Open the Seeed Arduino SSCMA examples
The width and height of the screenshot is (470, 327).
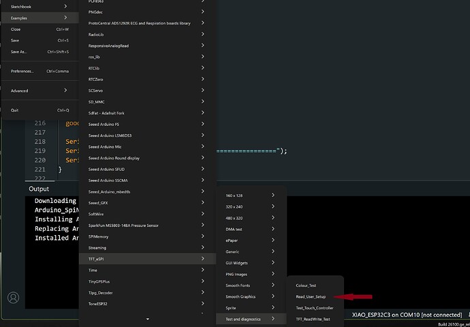coord(148,181)
